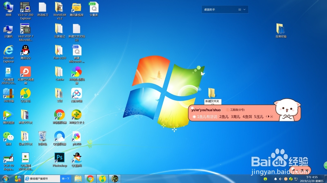Select QQ截图 image file above 360压缩
This screenshot has height=183, width=327.
[9, 76]
